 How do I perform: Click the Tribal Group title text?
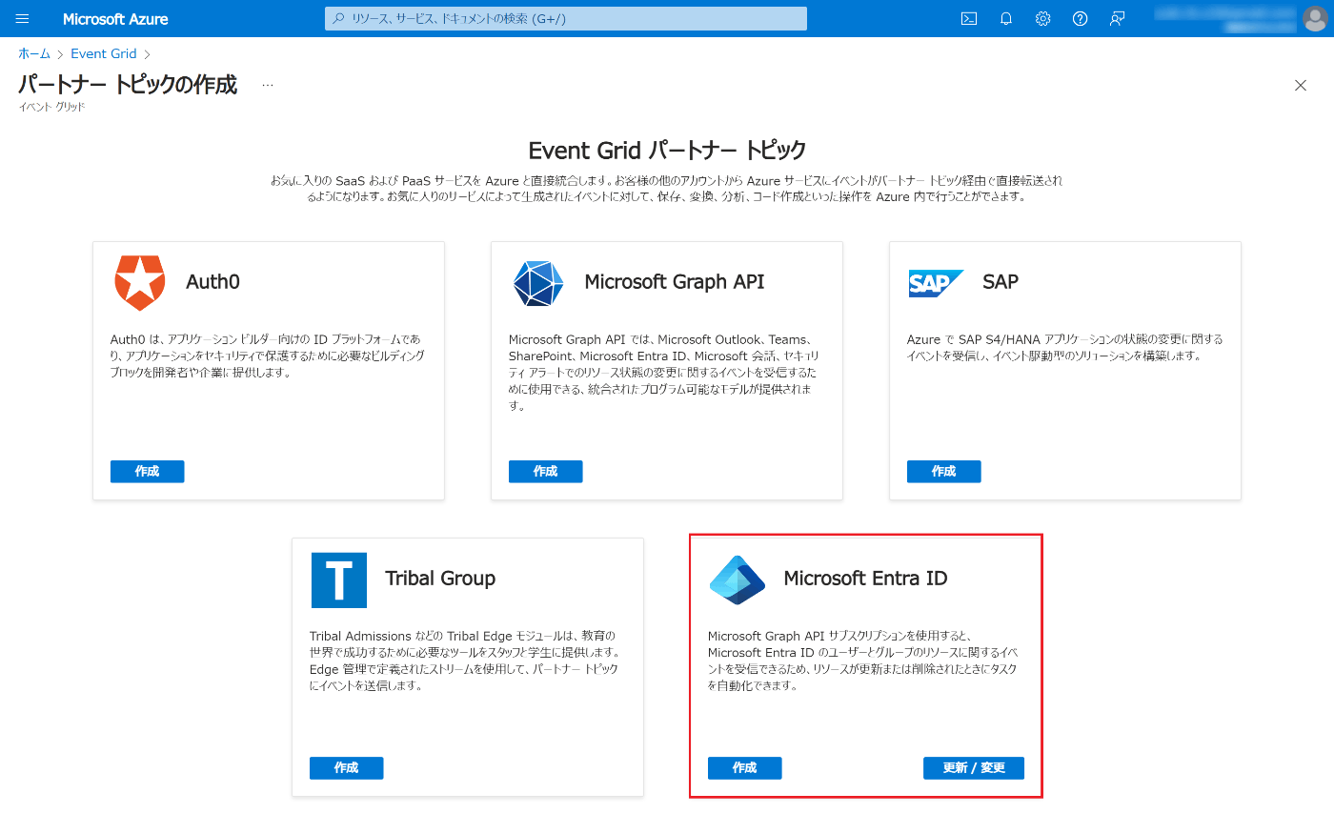(x=440, y=579)
